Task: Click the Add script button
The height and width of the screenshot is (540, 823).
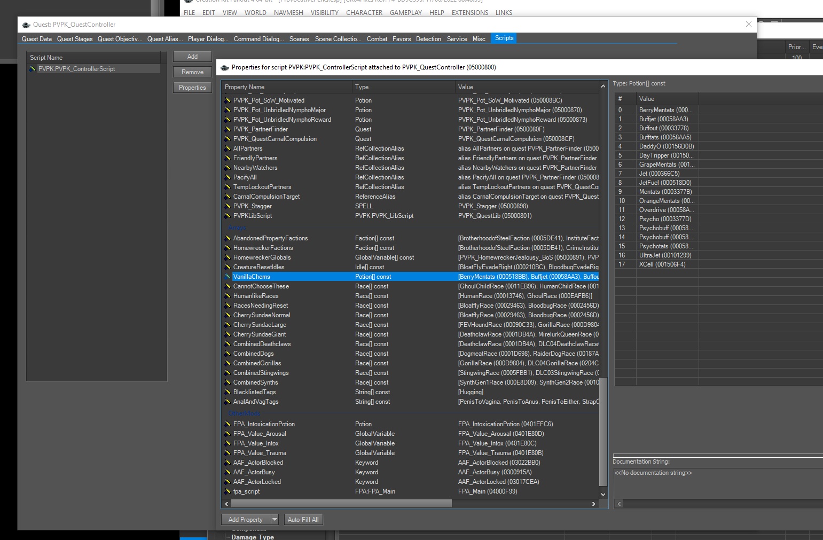Action: [x=192, y=57]
